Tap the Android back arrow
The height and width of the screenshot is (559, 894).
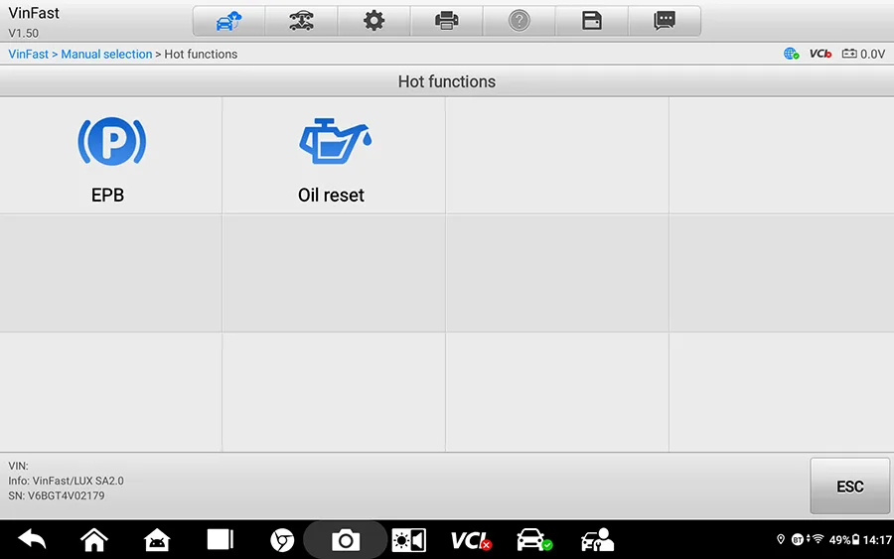(x=32, y=539)
